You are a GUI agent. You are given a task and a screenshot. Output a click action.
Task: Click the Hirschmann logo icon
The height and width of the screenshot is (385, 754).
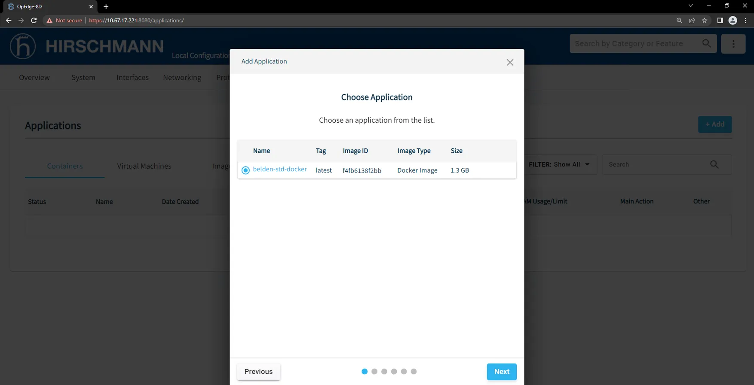[x=23, y=46]
